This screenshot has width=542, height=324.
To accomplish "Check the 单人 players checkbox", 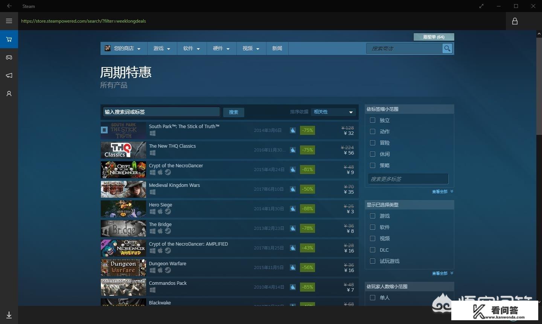I will pyautogui.click(x=373, y=298).
